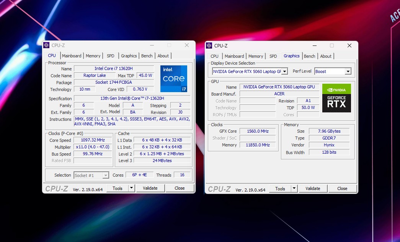Open Mainboard tab in right CPU-Z window
This screenshot has height=242, width=400.
tap(234, 56)
